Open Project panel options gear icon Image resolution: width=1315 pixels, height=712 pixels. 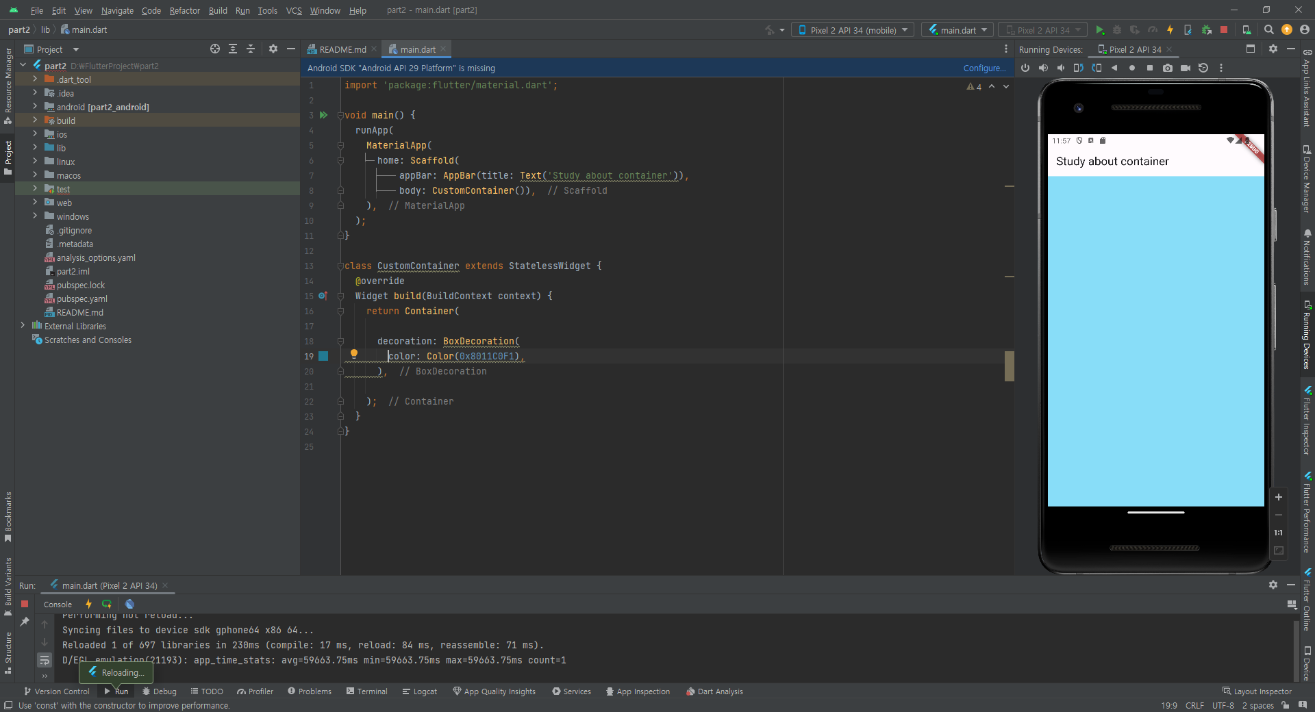[273, 49]
